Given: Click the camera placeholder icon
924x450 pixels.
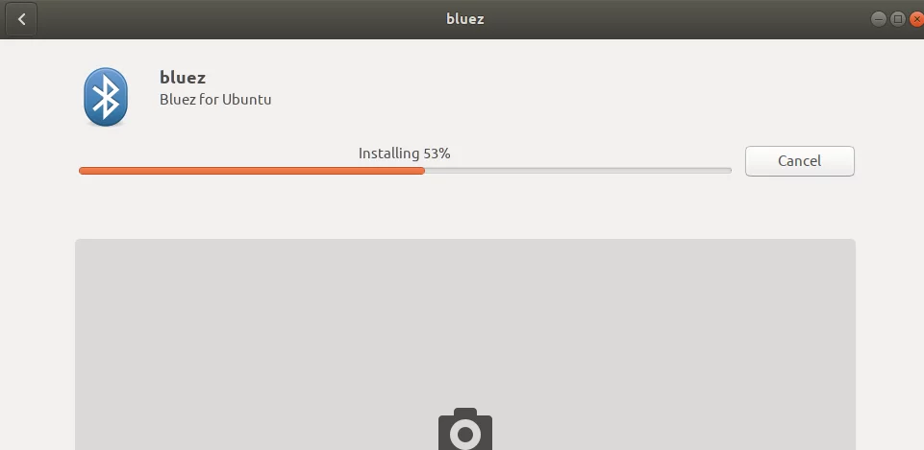Looking at the screenshot, I should (x=465, y=429).
